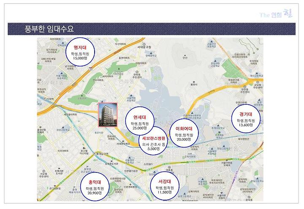
Task: Click the 교남동 주민센터 map marker
Action: coord(258,85)
